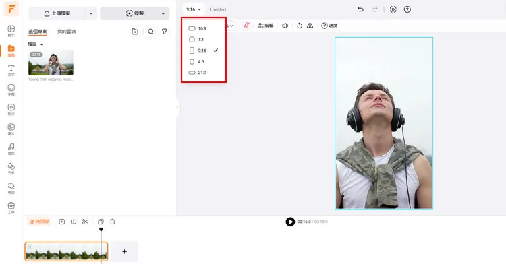
Task: Open the AI tools icon in the toolbar
Action: [246, 26]
